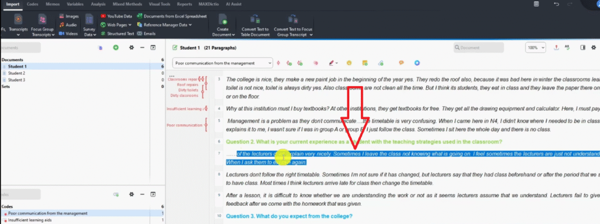Open the code selection dropdown

click(x=223, y=63)
